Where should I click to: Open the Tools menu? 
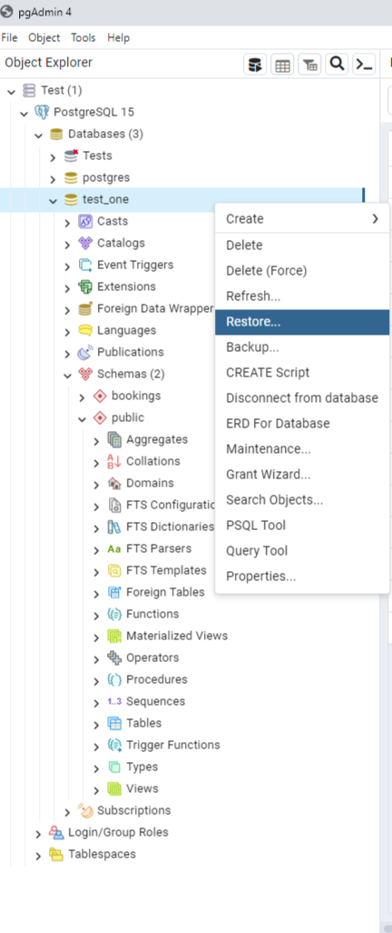(x=83, y=37)
